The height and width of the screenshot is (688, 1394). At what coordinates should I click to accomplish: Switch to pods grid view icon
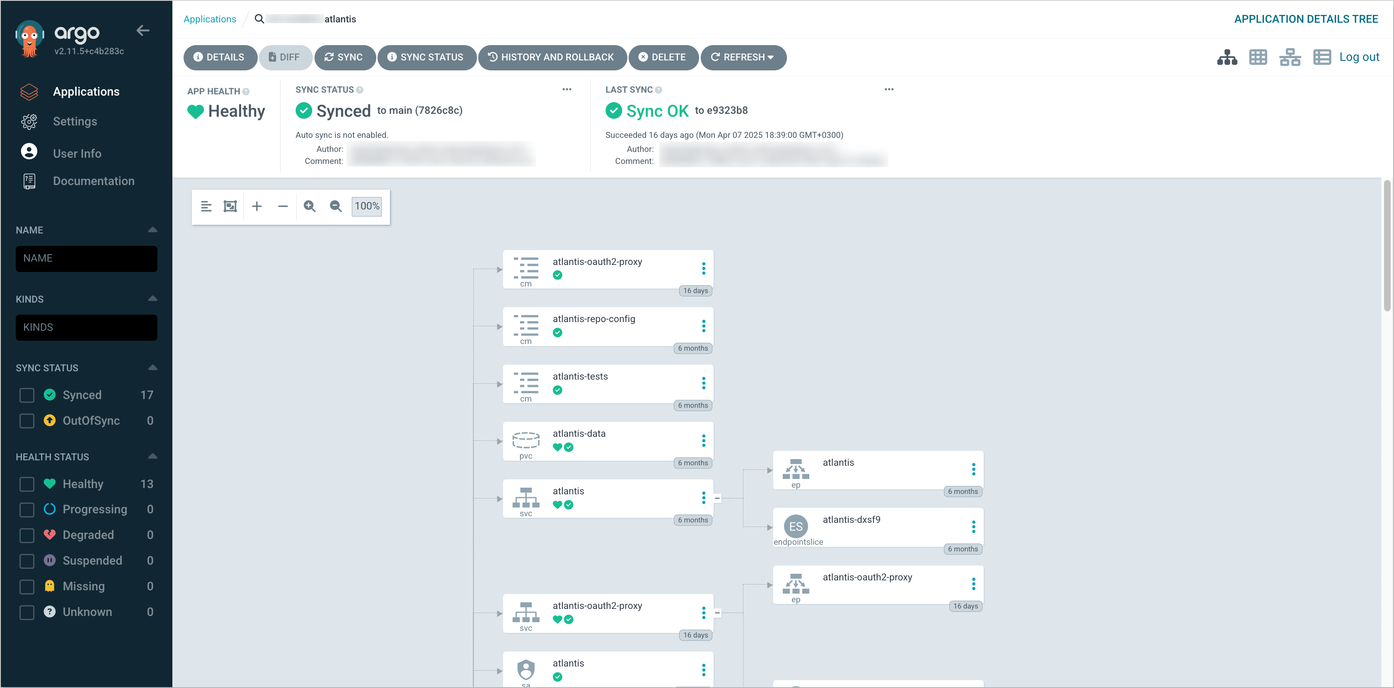click(1258, 57)
